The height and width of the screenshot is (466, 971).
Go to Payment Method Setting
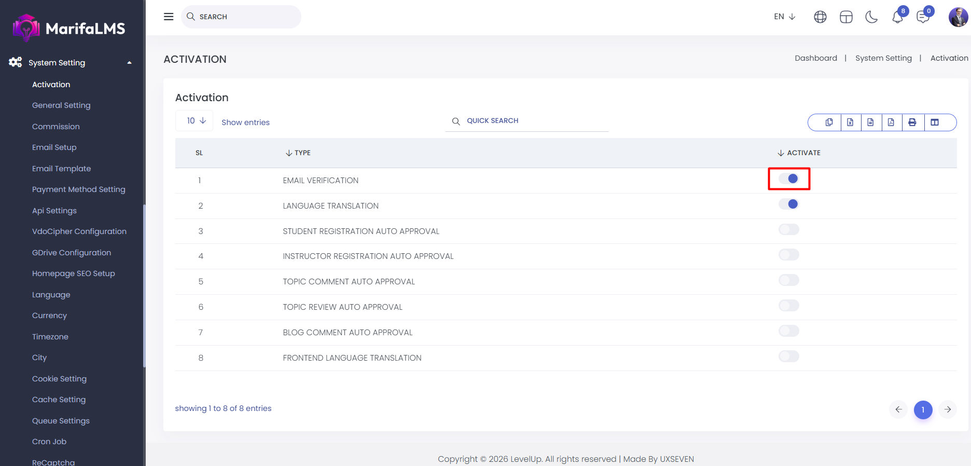[x=78, y=189]
